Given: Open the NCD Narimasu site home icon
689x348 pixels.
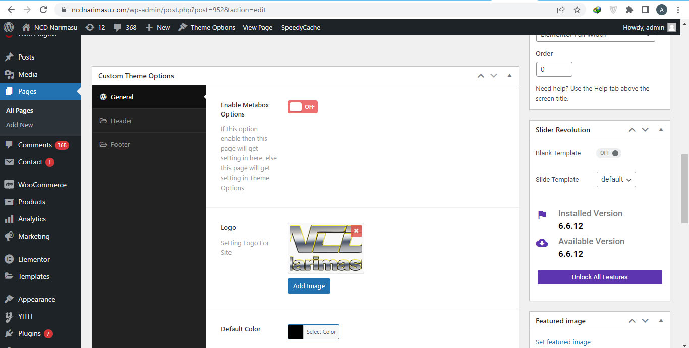Looking at the screenshot, I should tap(26, 27).
